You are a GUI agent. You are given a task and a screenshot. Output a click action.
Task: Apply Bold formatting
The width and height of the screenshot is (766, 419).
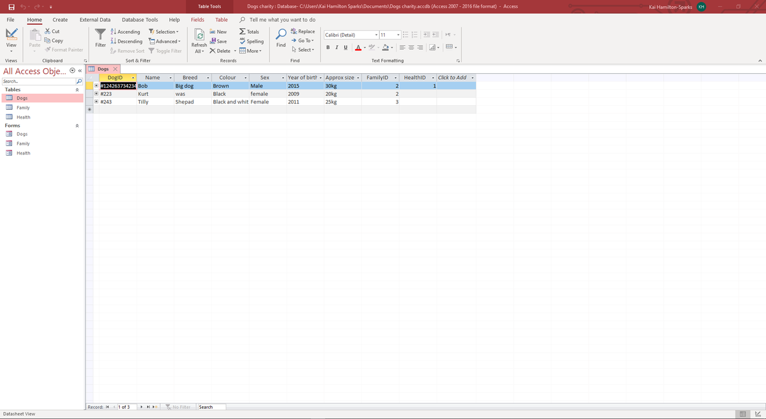(328, 47)
